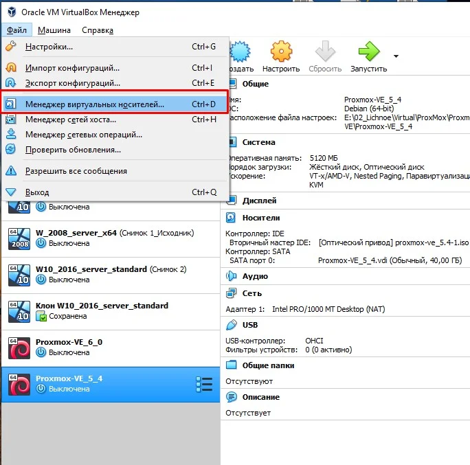Open Менеджер сетей хоста…
Viewport: 470px width, 465px height.
pyautogui.click(x=115, y=120)
